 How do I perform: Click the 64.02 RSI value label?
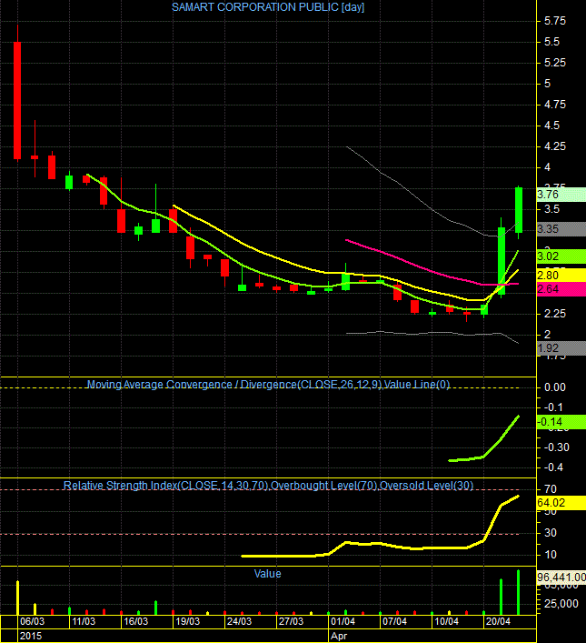[561, 503]
